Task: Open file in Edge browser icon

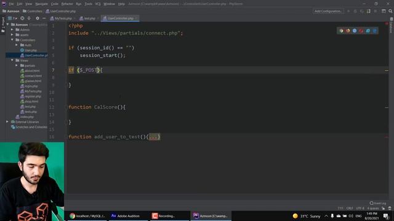Action: click(x=375, y=31)
